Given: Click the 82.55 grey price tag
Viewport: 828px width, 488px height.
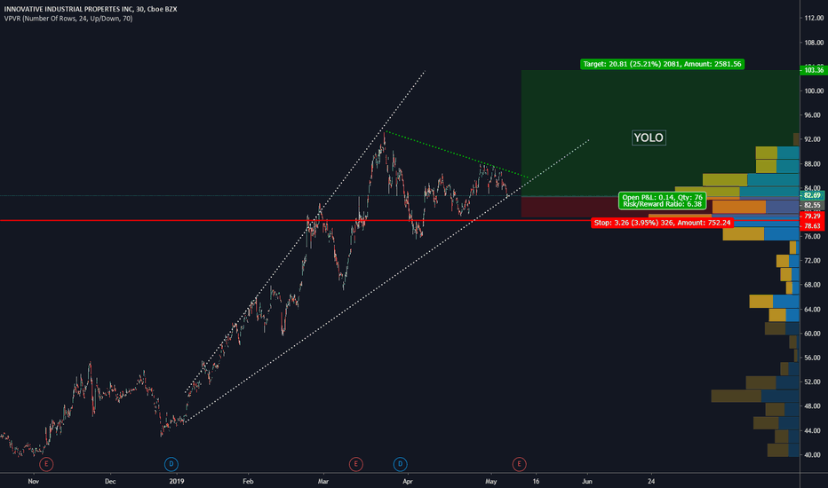Looking at the screenshot, I should (812, 205).
